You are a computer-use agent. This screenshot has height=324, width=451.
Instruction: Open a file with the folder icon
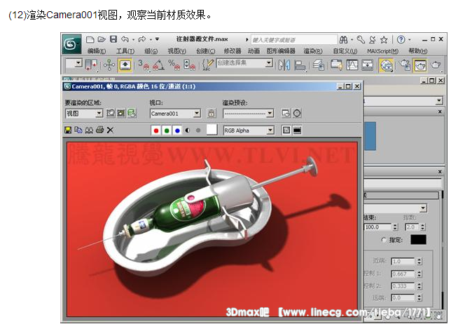coord(102,39)
